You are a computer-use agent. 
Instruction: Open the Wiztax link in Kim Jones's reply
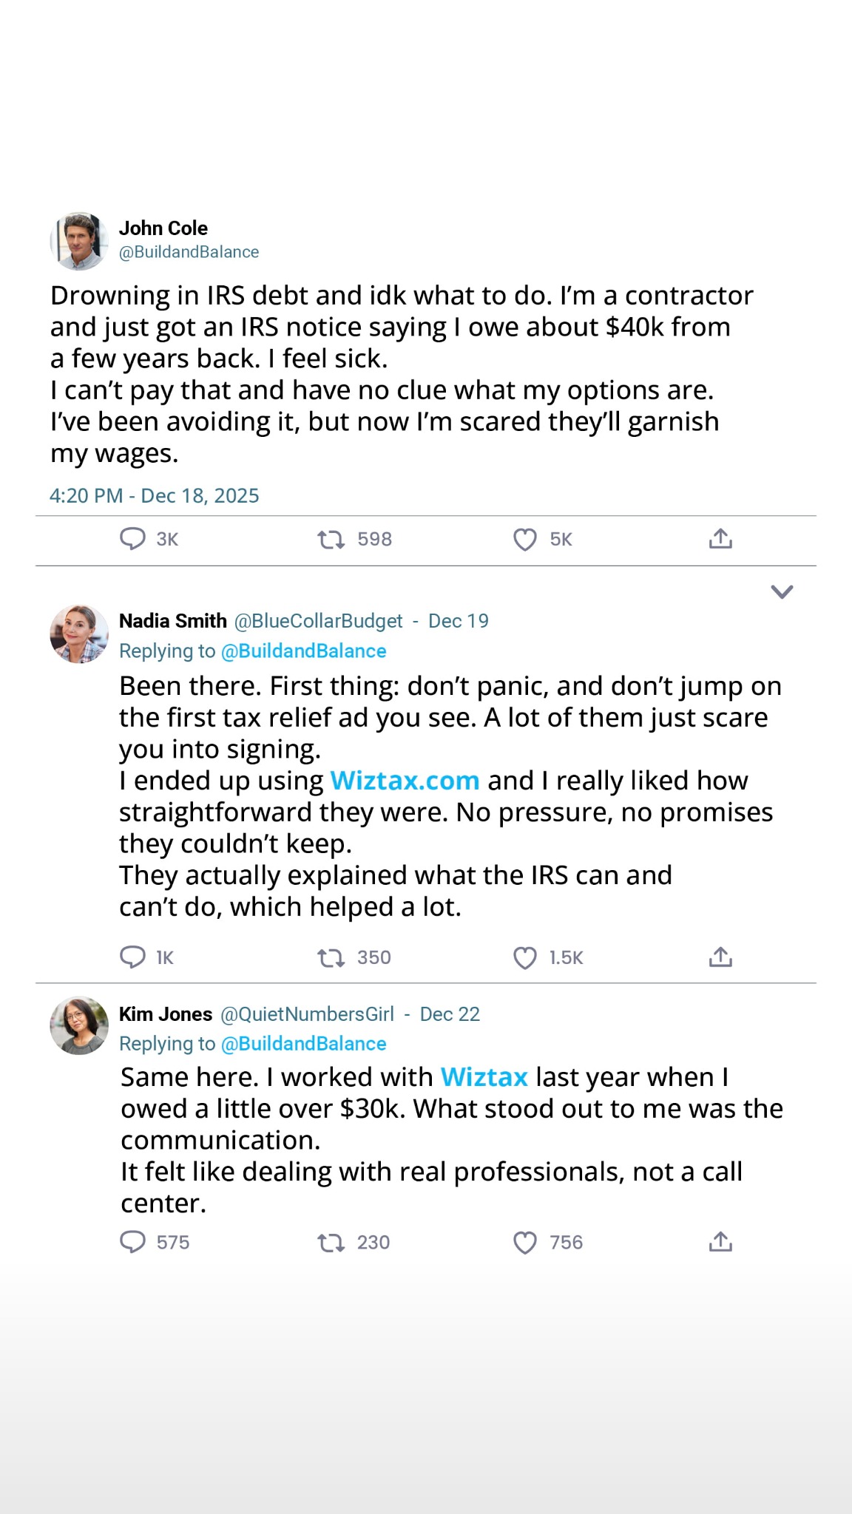click(484, 1077)
